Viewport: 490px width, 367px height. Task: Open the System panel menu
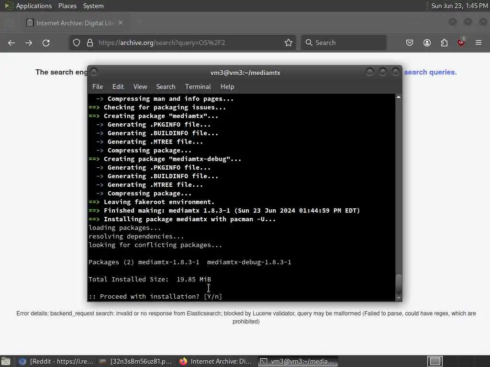[x=93, y=6]
